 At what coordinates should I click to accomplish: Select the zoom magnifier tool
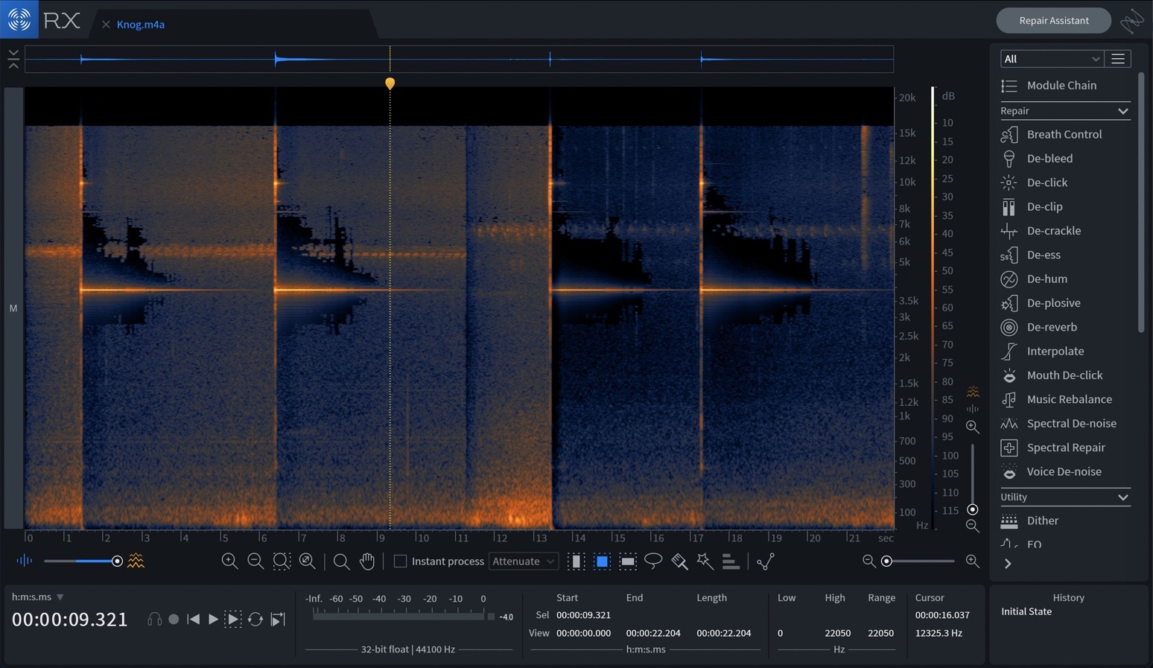pos(341,562)
